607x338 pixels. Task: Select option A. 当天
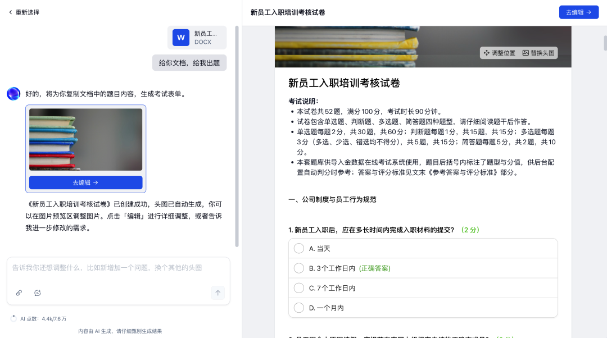[423, 248]
